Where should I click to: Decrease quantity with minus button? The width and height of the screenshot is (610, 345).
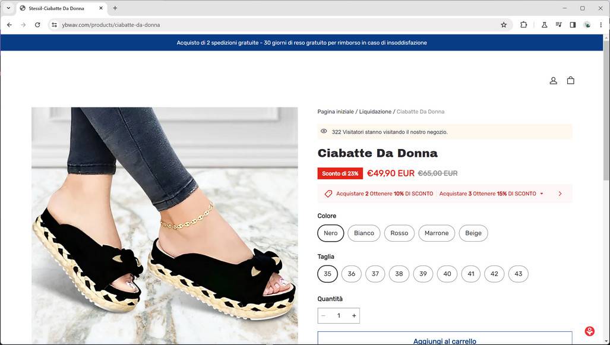tap(323, 316)
